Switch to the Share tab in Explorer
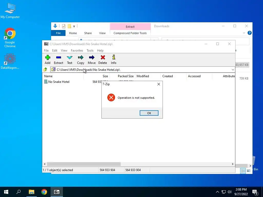The image size is (263, 197). [x=88, y=33]
